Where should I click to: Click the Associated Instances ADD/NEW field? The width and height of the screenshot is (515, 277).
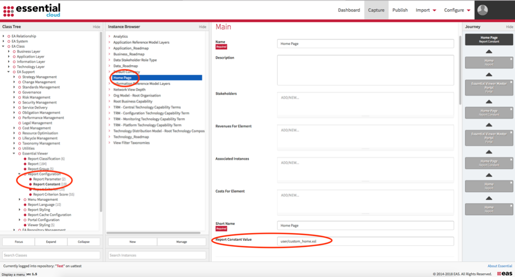click(365, 170)
